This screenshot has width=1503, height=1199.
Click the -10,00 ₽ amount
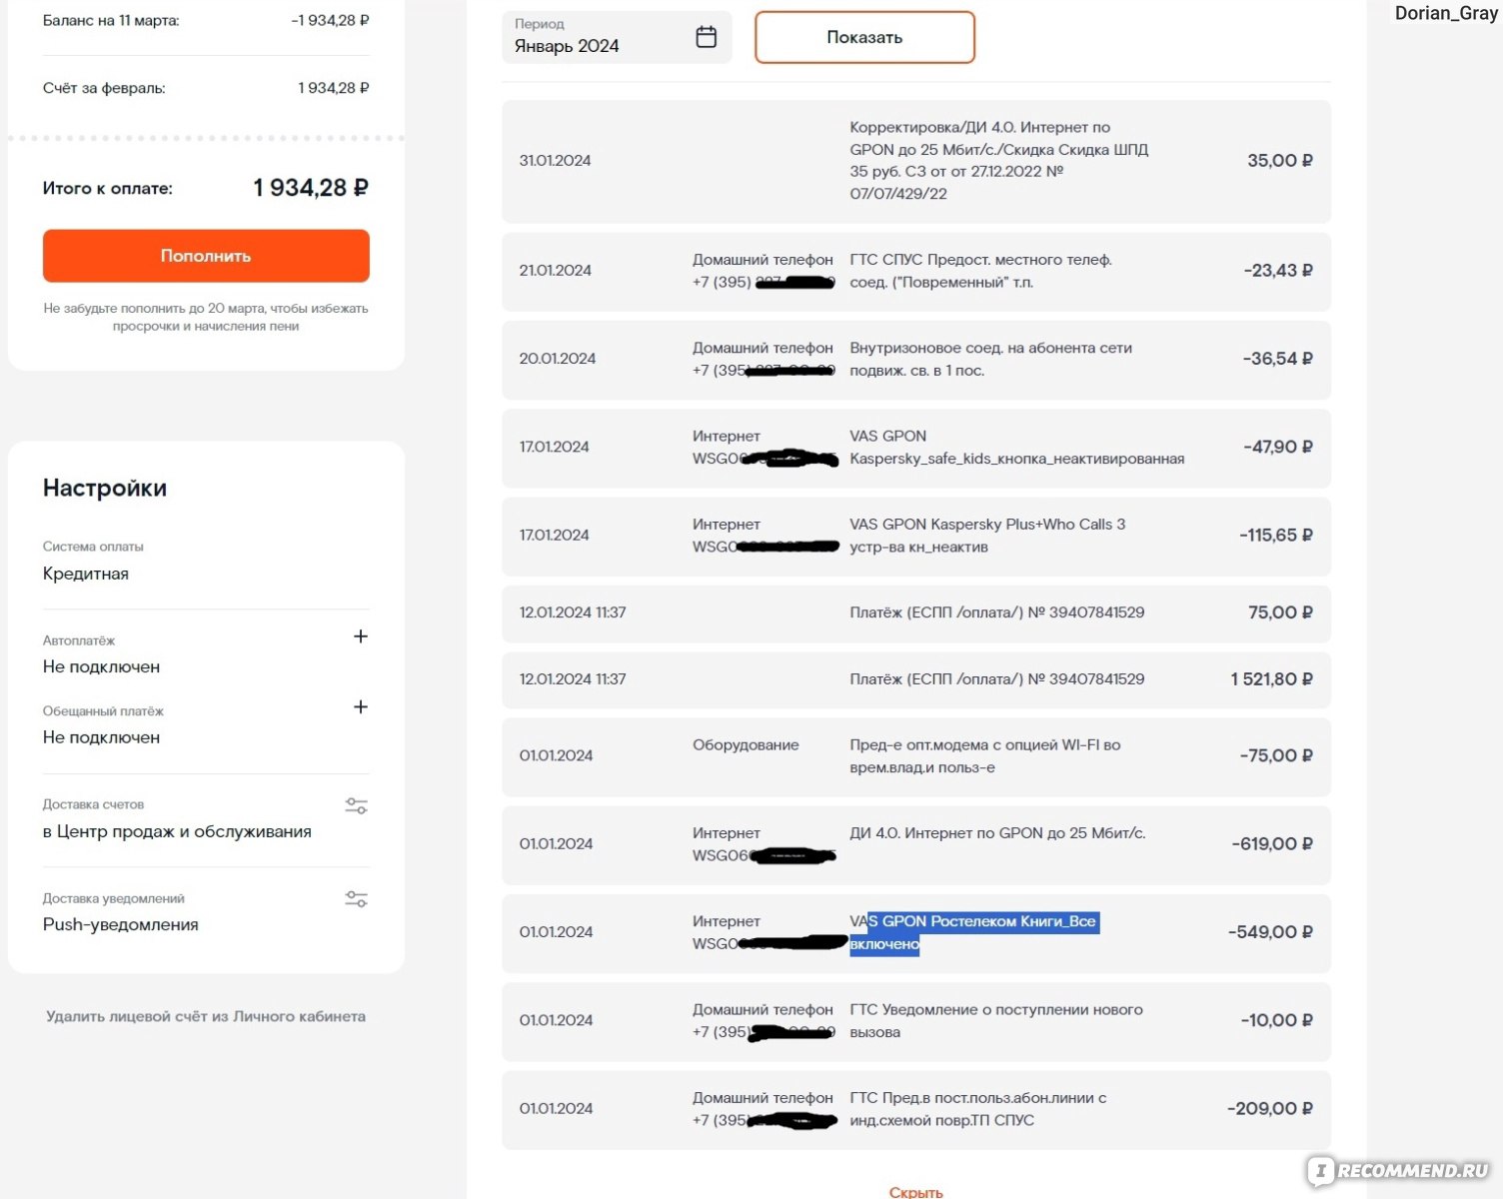tap(1276, 1021)
